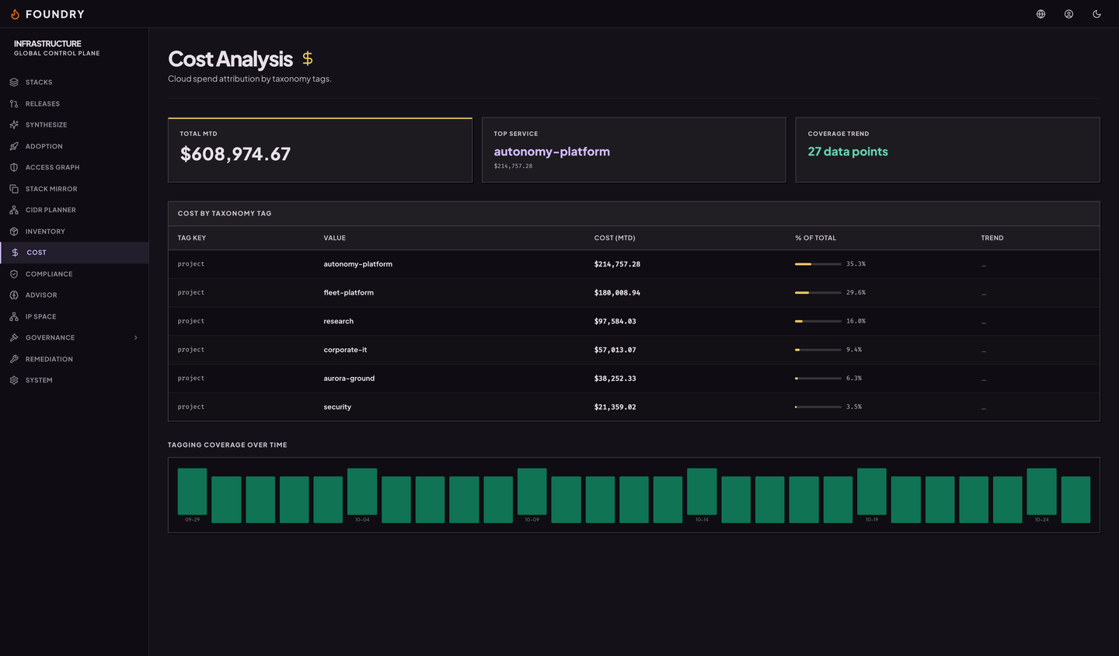Viewport: 1119px width, 656px height.
Task: Open Stacks in the sidebar
Action: (x=75, y=82)
